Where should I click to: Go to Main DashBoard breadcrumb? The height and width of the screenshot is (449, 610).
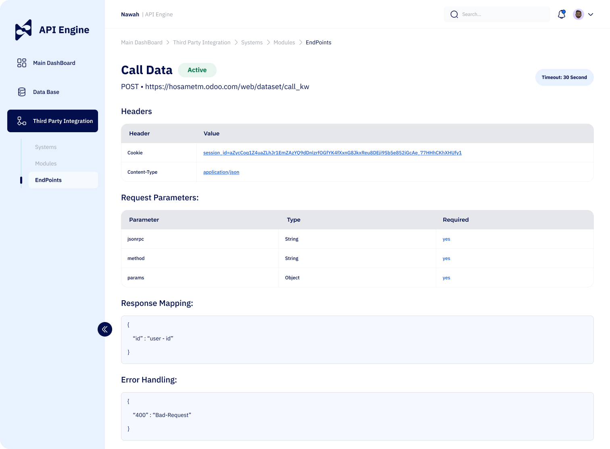[142, 42]
